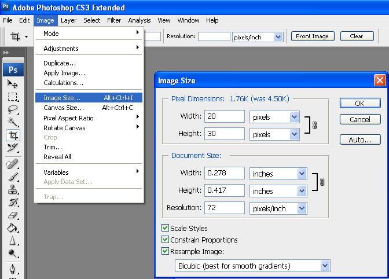Open the Crop tool preset picker
This screenshot has height=279, width=389.
tap(26, 36)
